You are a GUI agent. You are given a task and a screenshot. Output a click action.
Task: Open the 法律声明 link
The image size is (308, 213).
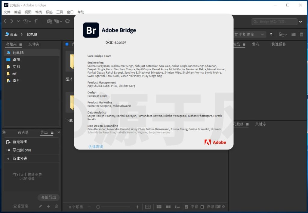96,147
